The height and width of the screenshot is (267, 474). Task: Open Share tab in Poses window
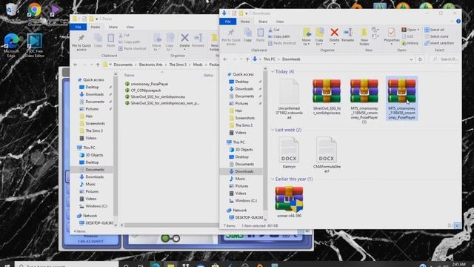[113, 27]
